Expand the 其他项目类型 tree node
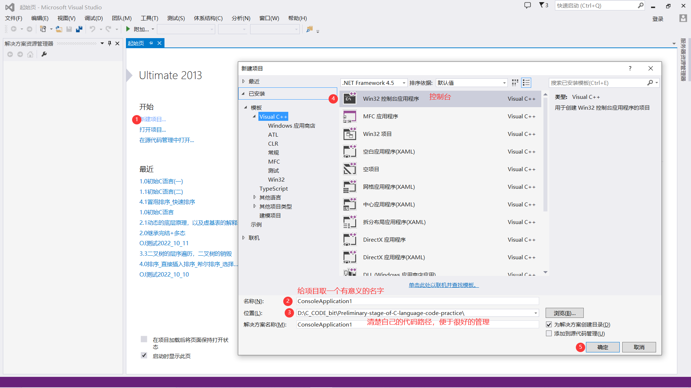This screenshot has width=691, height=388. (254, 206)
